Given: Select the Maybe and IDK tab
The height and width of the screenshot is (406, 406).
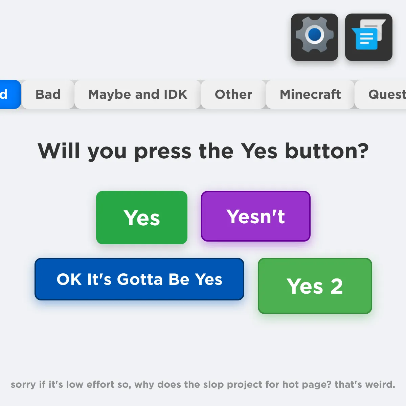Looking at the screenshot, I should (138, 94).
